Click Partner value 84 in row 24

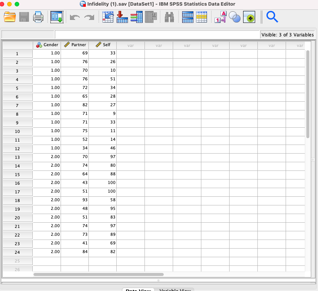(x=75, y=252)
